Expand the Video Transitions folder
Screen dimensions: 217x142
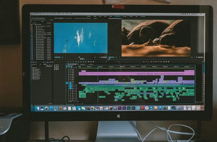32,75
